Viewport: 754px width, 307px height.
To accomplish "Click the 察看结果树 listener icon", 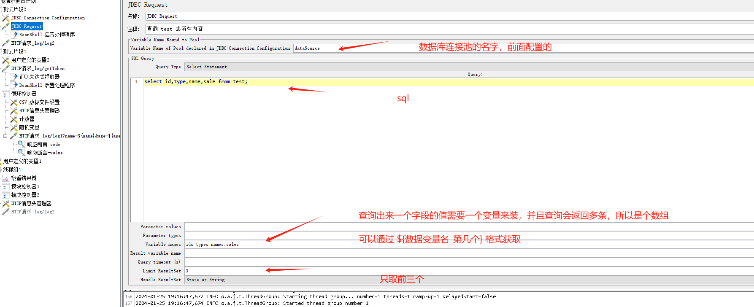I will click(6, 178).
